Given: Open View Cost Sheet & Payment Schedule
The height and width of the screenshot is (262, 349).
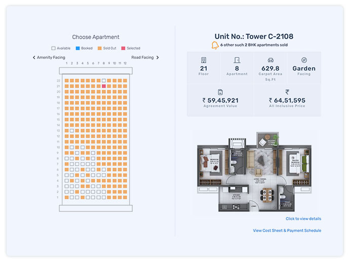Looking at the screenshot, I should click(x=287, y=231).
